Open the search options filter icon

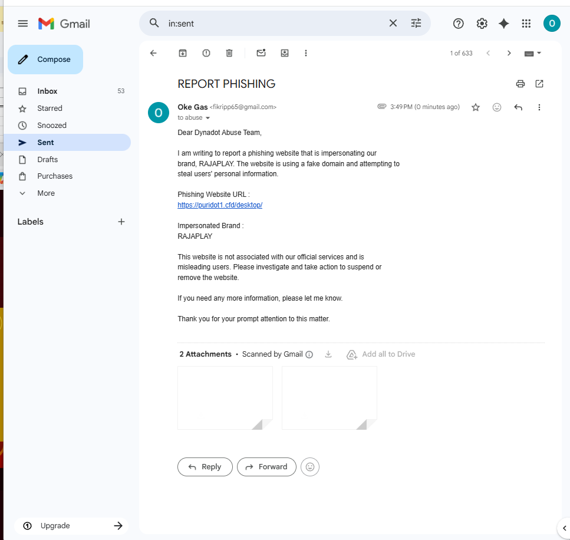pyautogui.click(x=416, y=23)
